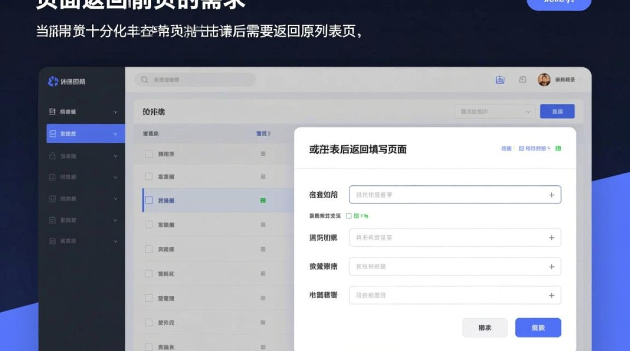Open the blue notifications icon in the top bar
Image resolution: width=630 pixels, height=351 pixels.
click(x=500, y=80)
